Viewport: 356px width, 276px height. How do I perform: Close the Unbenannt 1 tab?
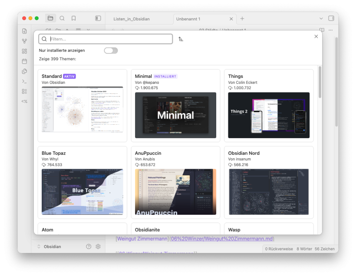(231, 19)
